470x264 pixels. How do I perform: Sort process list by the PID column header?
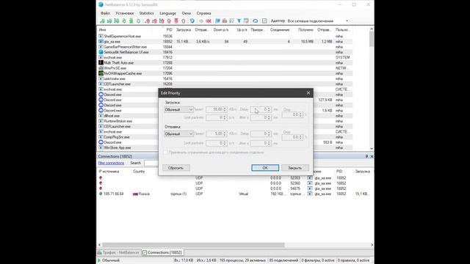click(170, 29)
